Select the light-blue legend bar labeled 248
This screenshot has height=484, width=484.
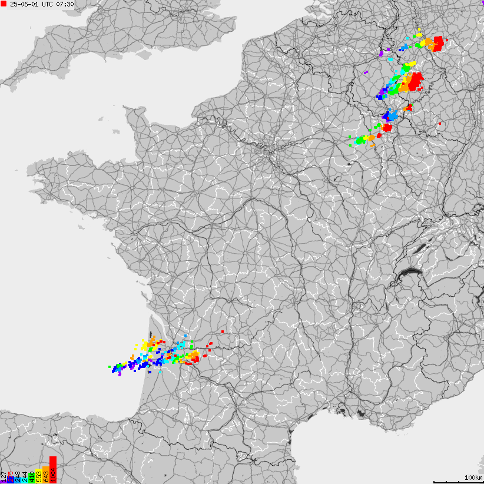[18, 480]
